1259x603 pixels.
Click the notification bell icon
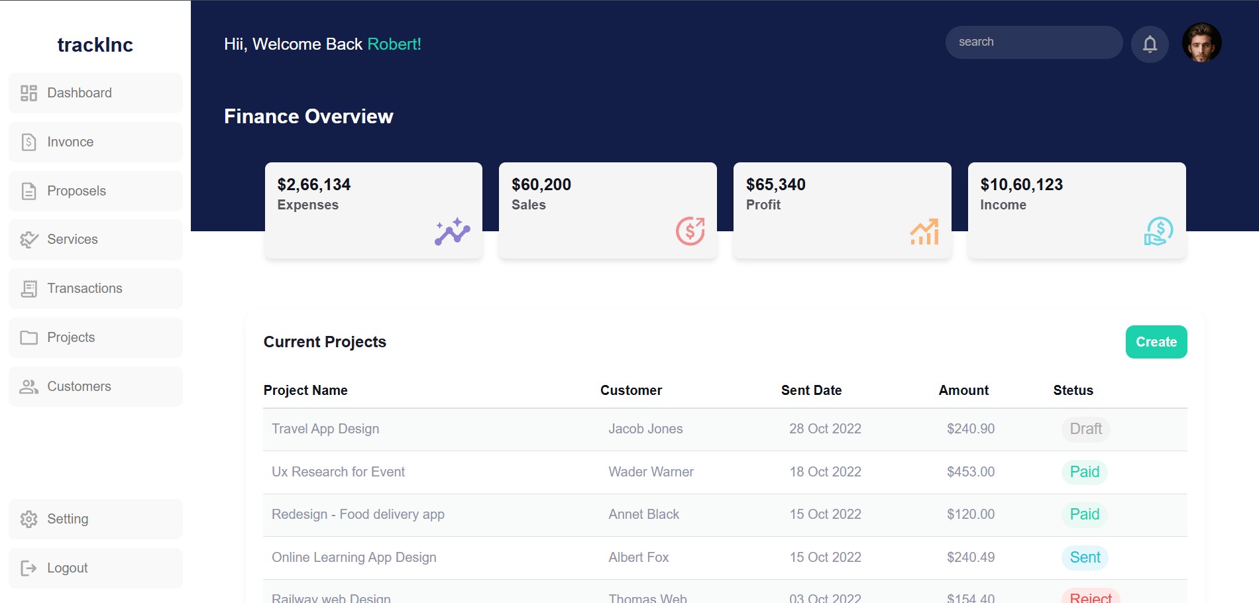[1150, 44]
